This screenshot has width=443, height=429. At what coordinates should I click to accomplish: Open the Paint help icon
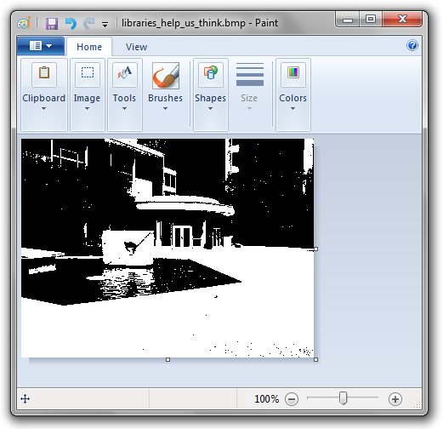(x=412, y=45)
